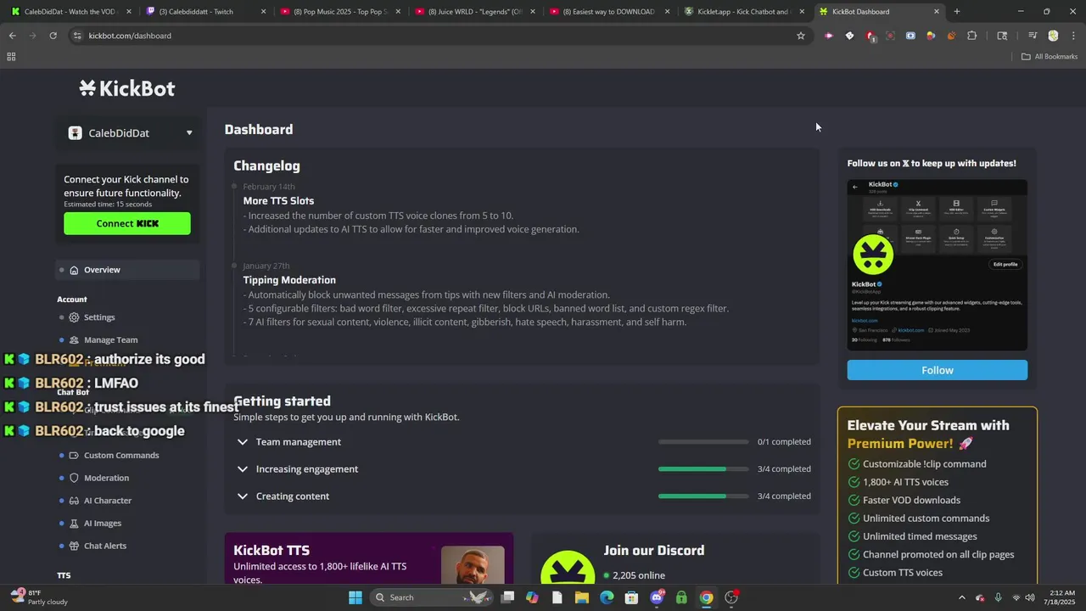Click the weather widget showing 81°F
This screenshot has height=611, width=1086.
(41, 597)
